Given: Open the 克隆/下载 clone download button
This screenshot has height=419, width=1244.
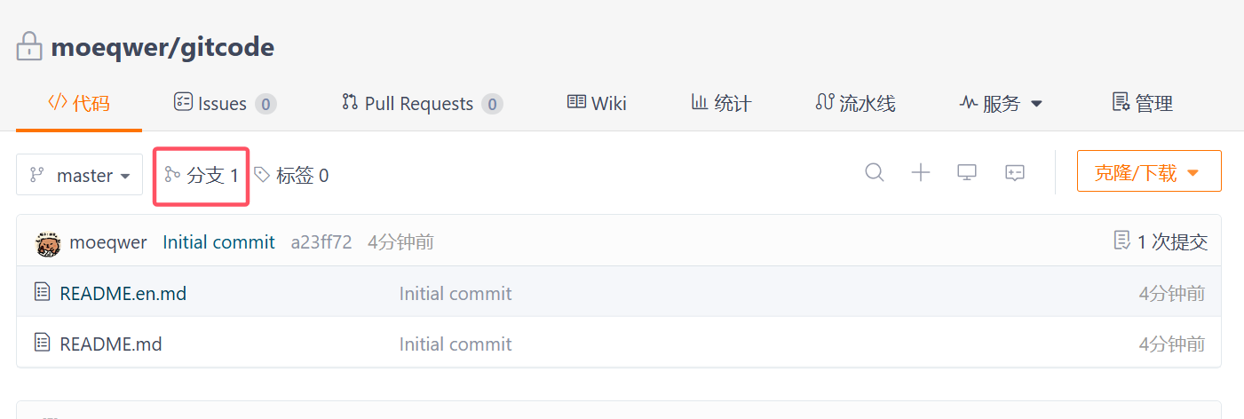Looking at the screenshot, I should click(1149, 170).
